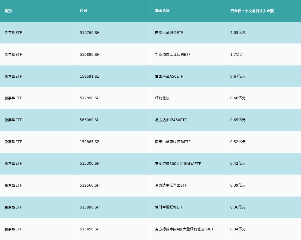301x240 pixels.
Task: Select fund name 国泰中证畜牧养殖ETF
Action: pyautogui.click(x=173, y=142)
